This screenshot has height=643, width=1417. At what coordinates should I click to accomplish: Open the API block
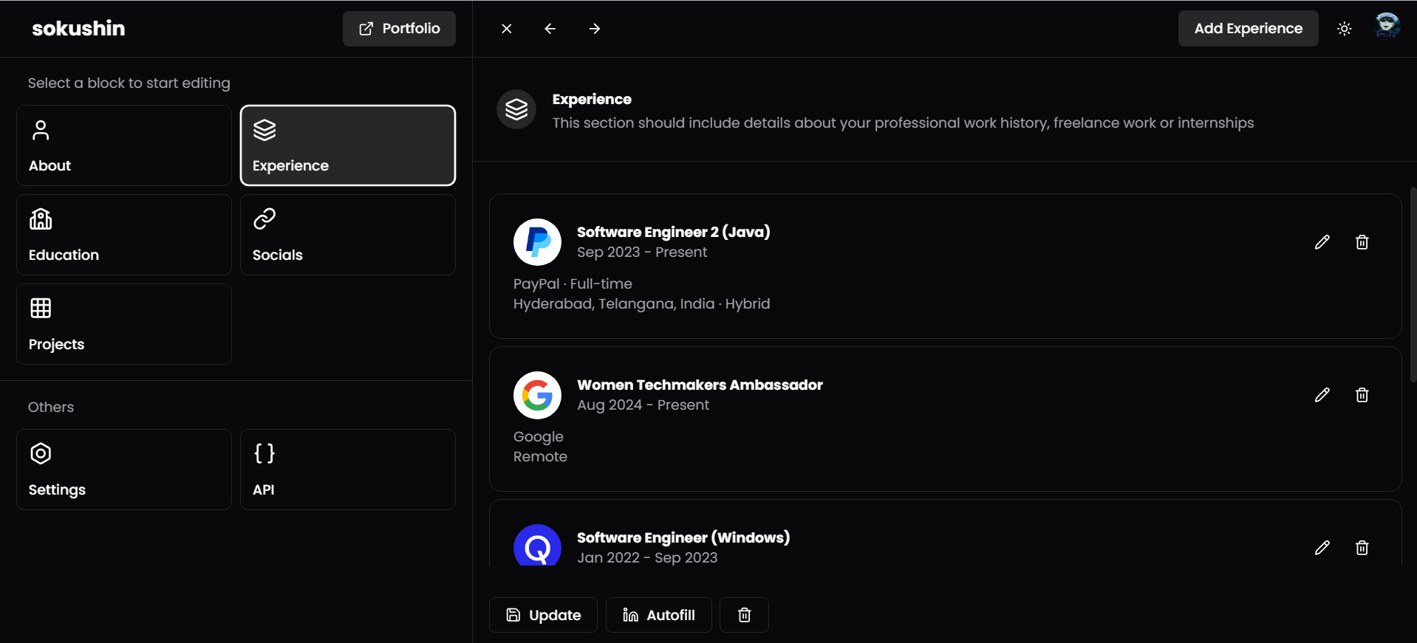click(x=348, y=470)
